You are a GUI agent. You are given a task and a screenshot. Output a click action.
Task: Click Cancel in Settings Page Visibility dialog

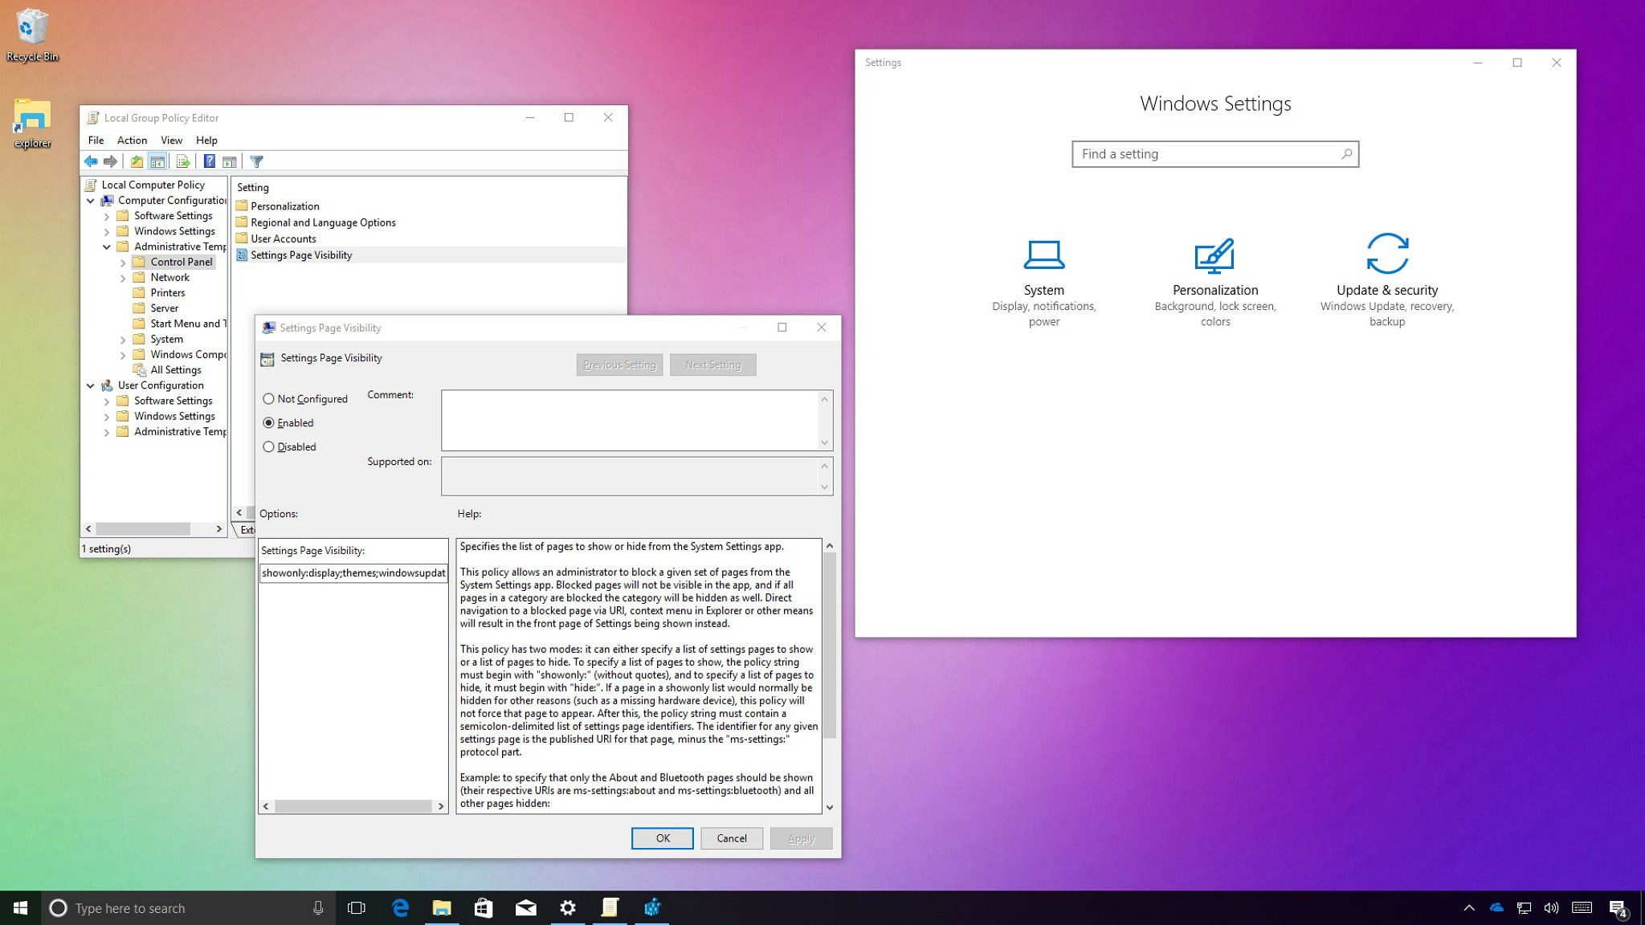(731, 838)
